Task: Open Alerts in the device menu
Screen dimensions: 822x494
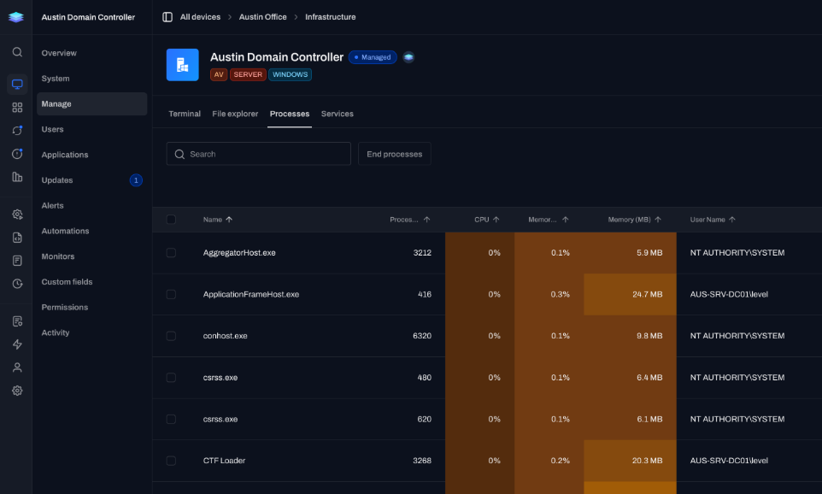Action: (x=91, y=206)
